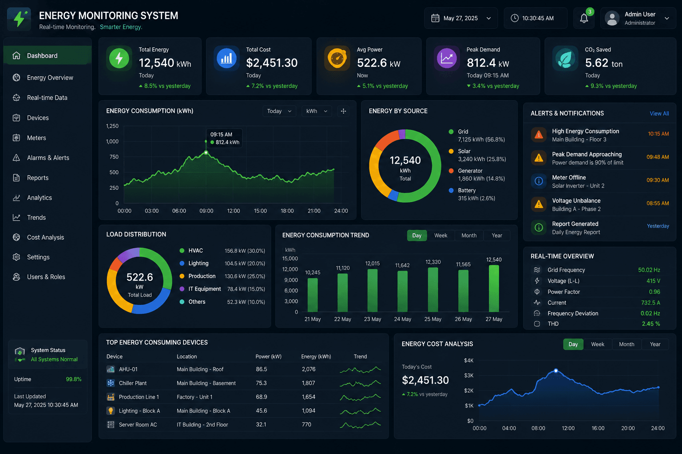Click the CO₂ Saved leaf icon

pos(565,58)
